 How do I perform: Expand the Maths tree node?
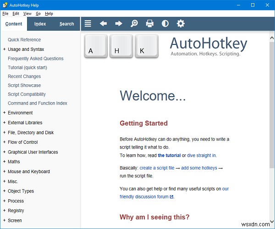coord(5,162)
